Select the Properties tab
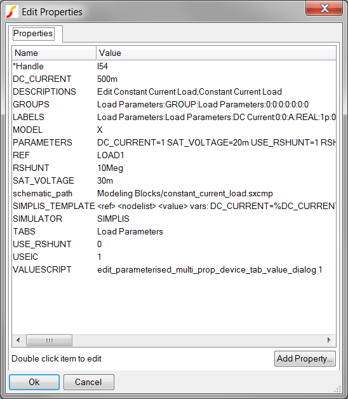The width and height of the screenshot is (348, 399). click(x=33, y=33)
